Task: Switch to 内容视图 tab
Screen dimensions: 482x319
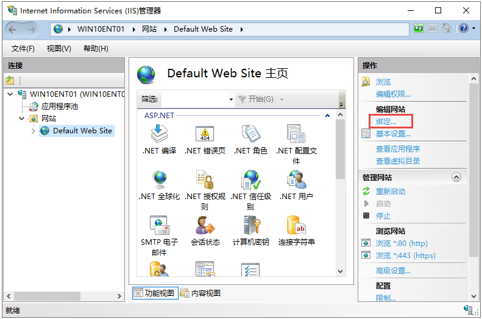Action: pos(200,293)
